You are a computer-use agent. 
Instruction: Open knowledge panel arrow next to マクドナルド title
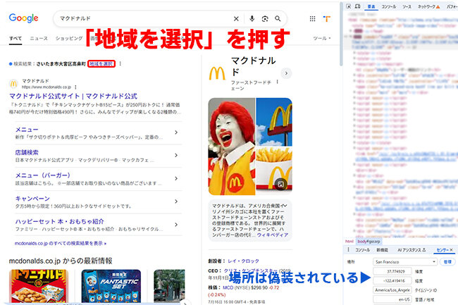coord(286,73)
